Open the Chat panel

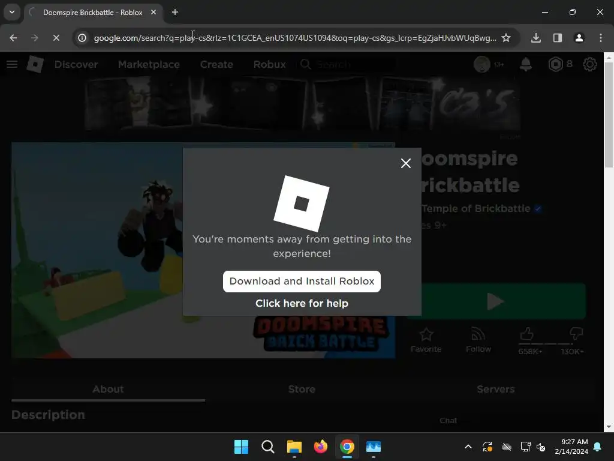coord(448,420)
